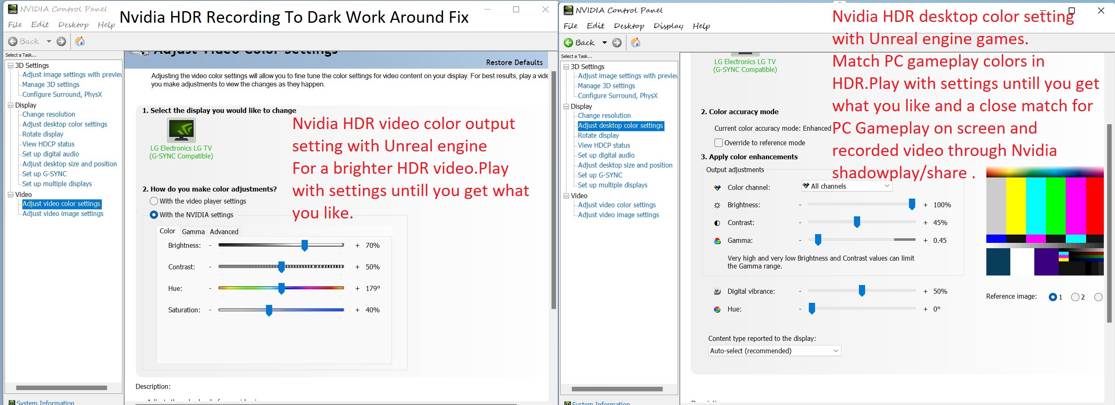Collapse 3D Settings tree in left window

coord(10,65)
